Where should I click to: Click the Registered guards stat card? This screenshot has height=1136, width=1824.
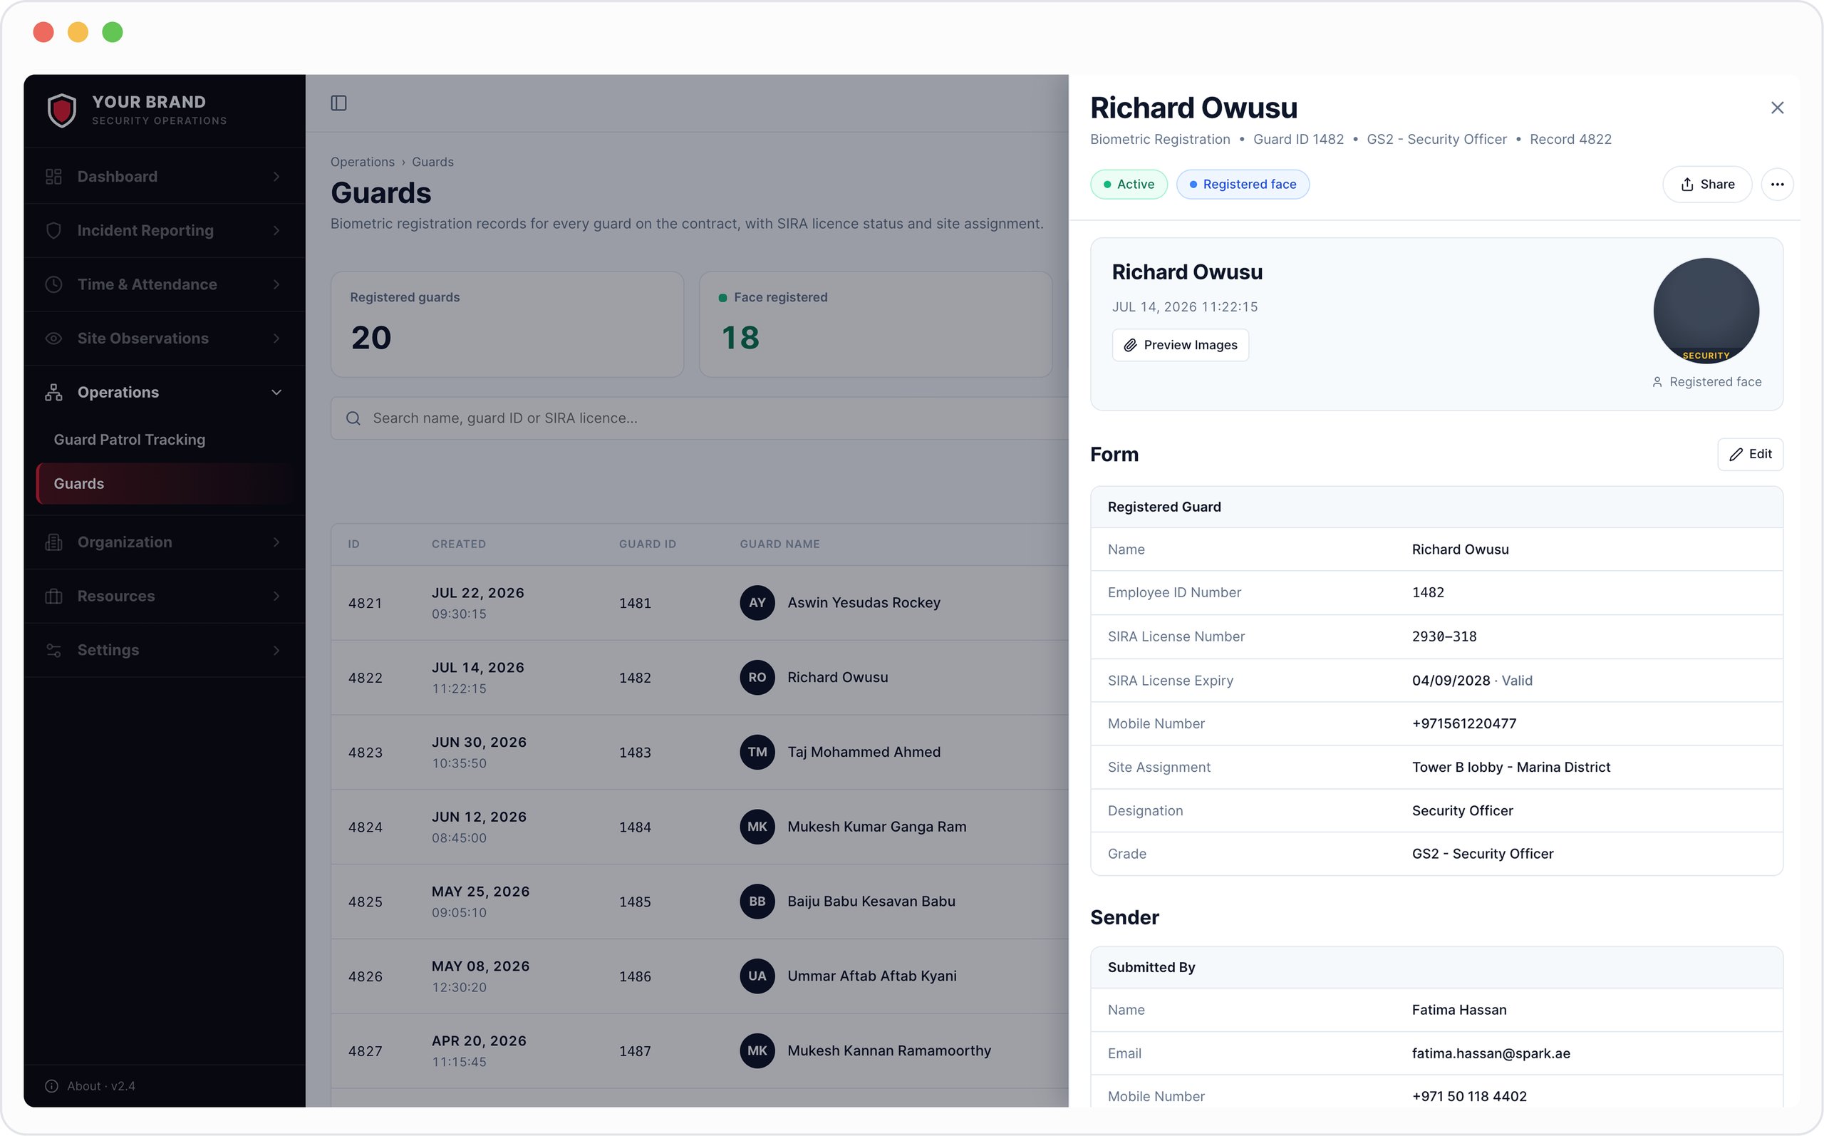[x=507, y=324]
